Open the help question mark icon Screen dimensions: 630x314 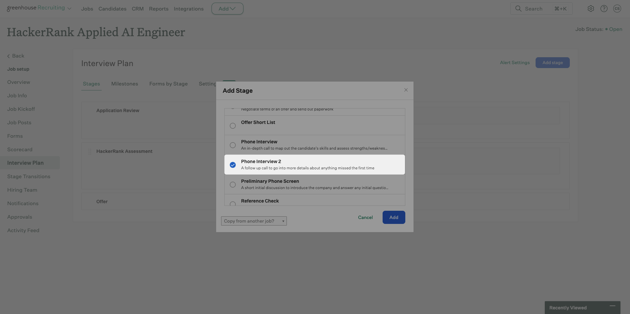pyautogui.click(x=604, y=9)
